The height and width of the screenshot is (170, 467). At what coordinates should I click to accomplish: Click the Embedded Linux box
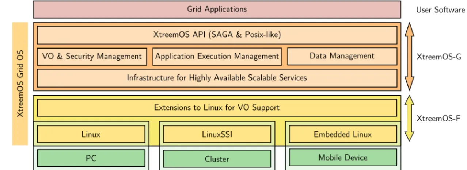[343, 134]
